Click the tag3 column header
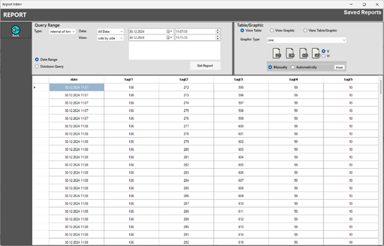 click(241, 79)
